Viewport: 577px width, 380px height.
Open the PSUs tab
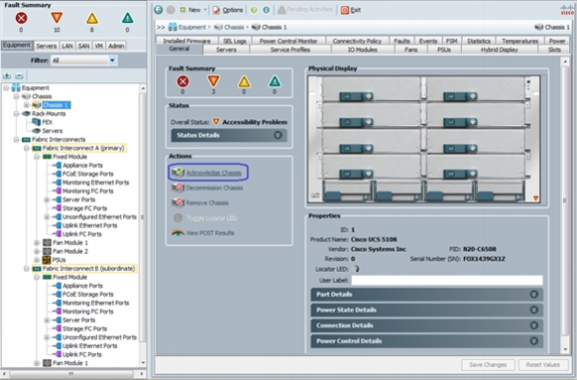pos(444,50)
